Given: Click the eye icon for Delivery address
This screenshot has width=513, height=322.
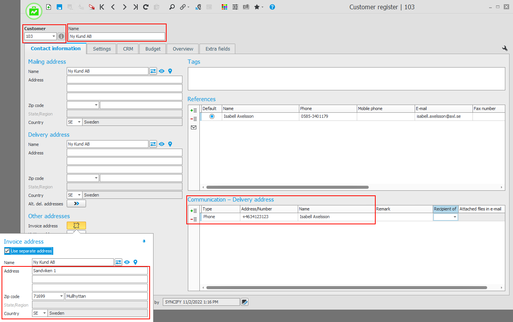Looking at the screenshot, I should (x=162, y=144).
